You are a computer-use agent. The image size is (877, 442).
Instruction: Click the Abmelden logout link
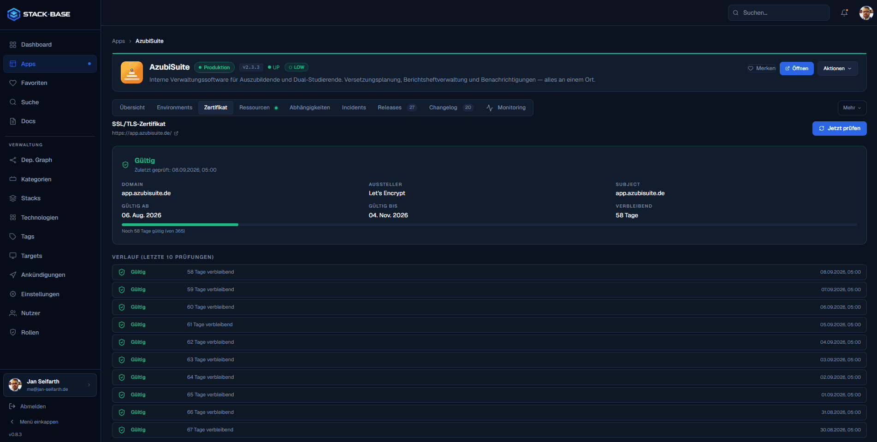pos(28,406)
